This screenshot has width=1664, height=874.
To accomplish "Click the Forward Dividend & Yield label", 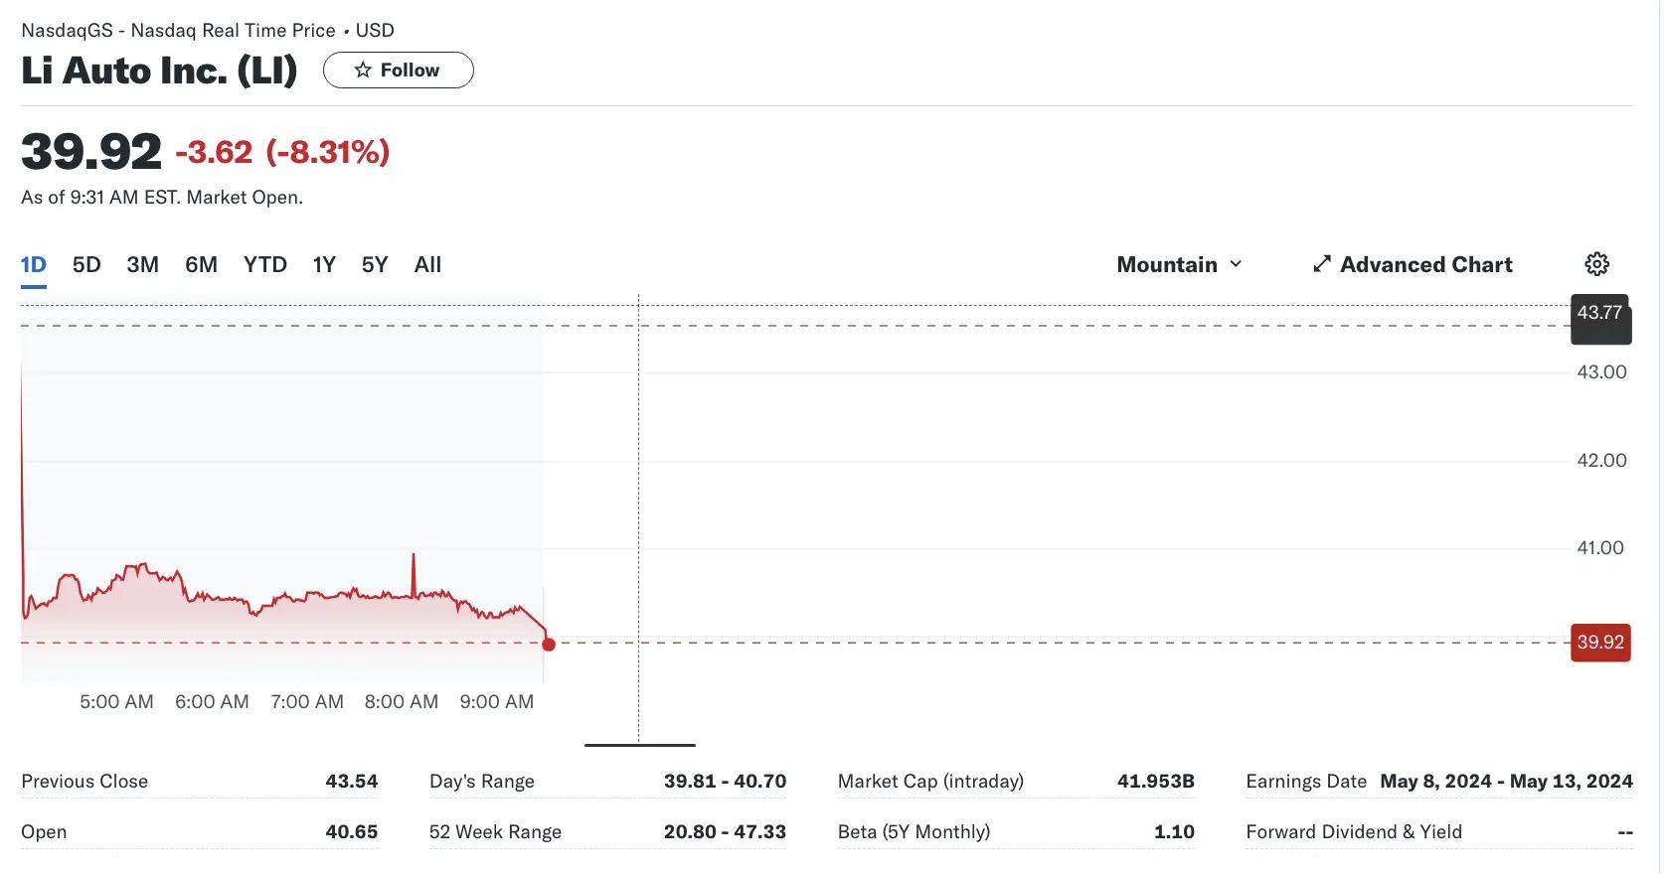I will pyautogui.click(x=1354, y=832).
